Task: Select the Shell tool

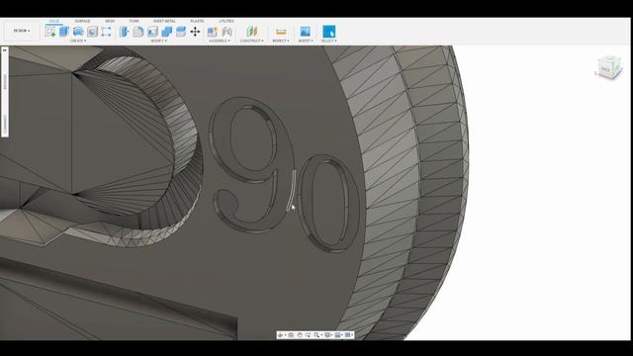Action: click(x=152, y=32)
